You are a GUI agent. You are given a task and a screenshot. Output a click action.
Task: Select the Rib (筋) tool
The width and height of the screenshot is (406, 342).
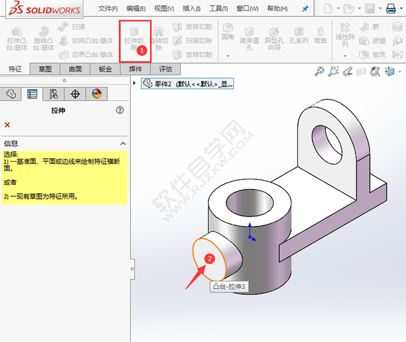(369, 27)
